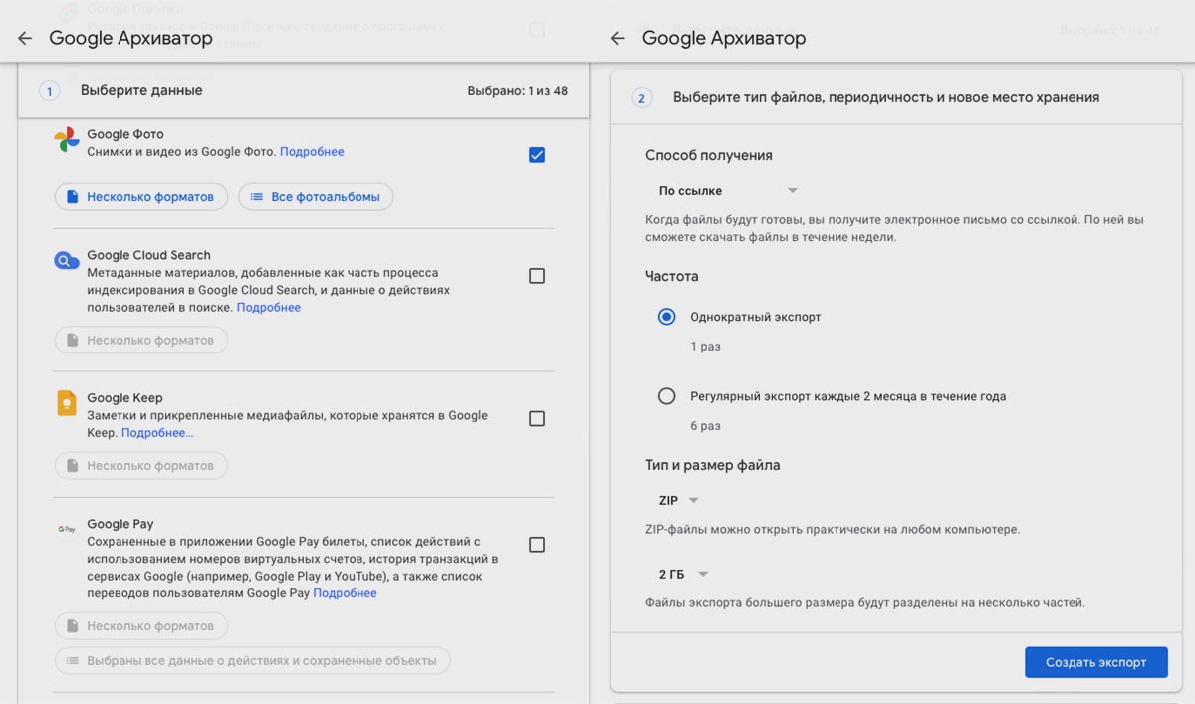Image resolution: width=1195 pixels, height=704 pixels.
Task: Click the Google Keep title text
Action: [124, 398]
